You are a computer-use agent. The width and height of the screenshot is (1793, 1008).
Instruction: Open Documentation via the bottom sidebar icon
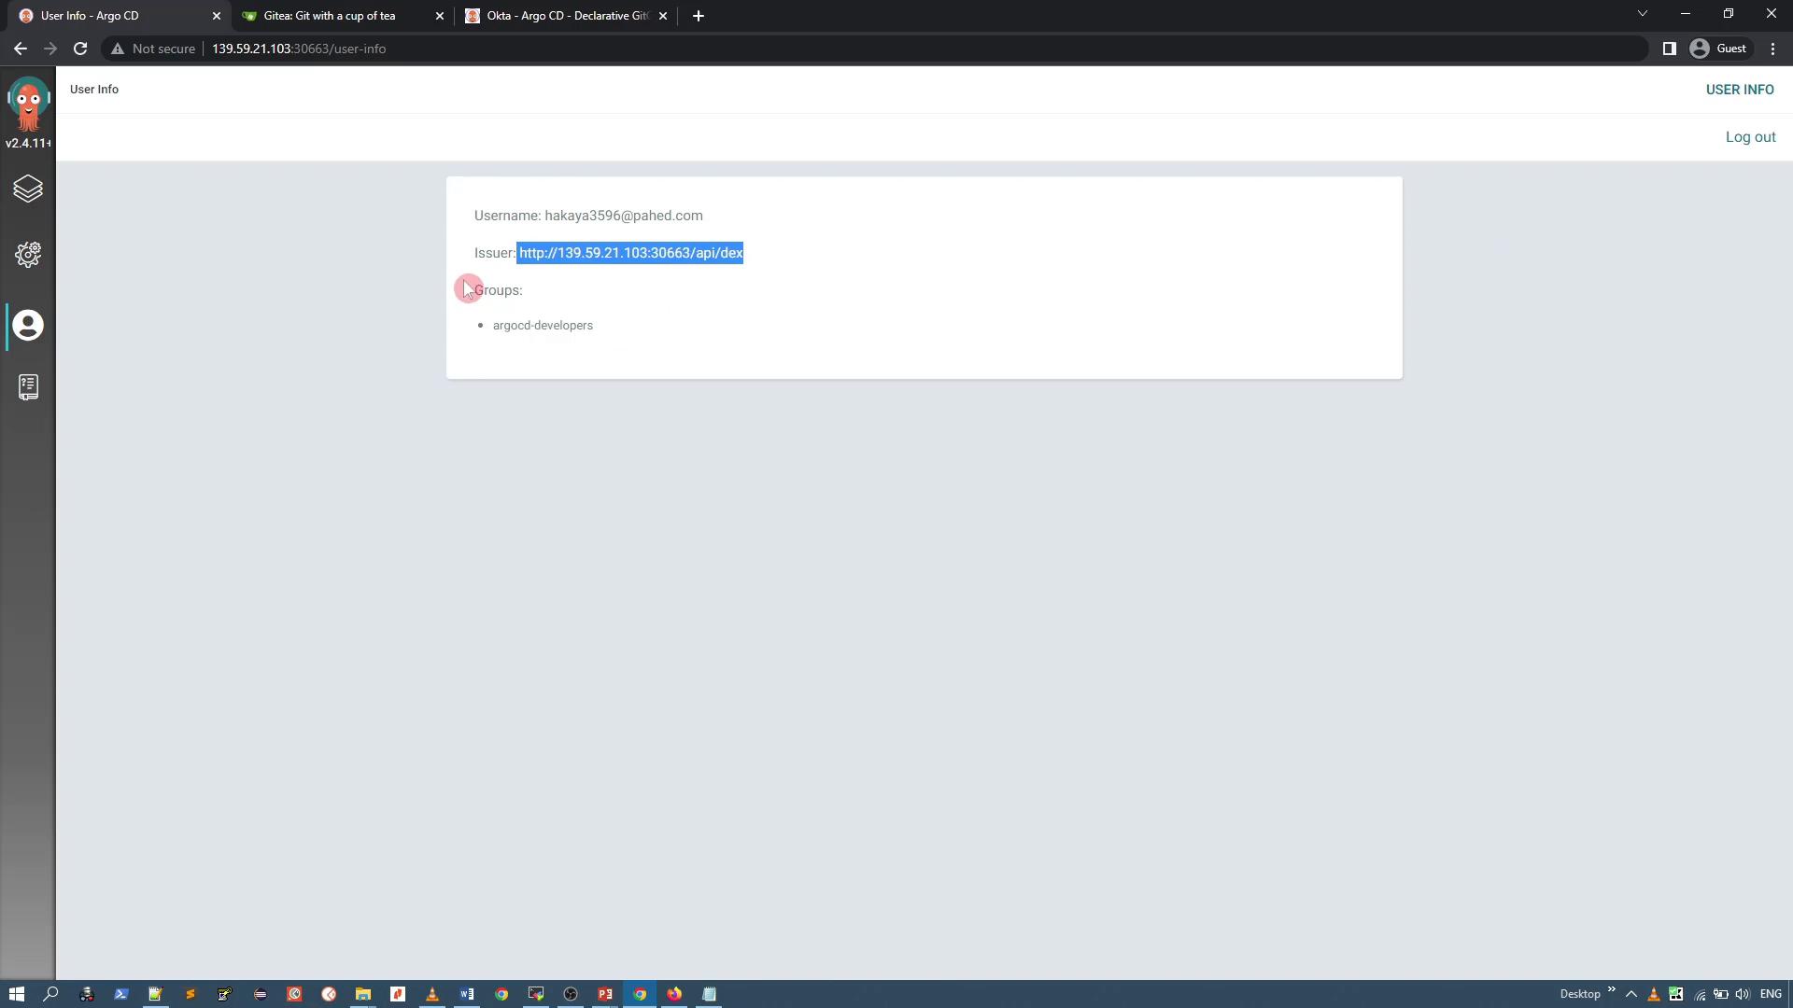coord(28,387)
